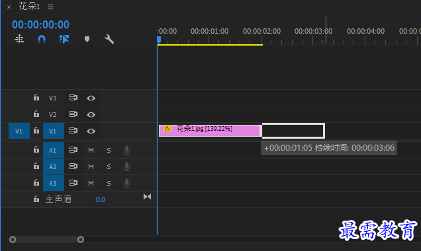
Task: Toggle V1 source patching indicator
Action: pyautogui.click(x=19, y=131)
